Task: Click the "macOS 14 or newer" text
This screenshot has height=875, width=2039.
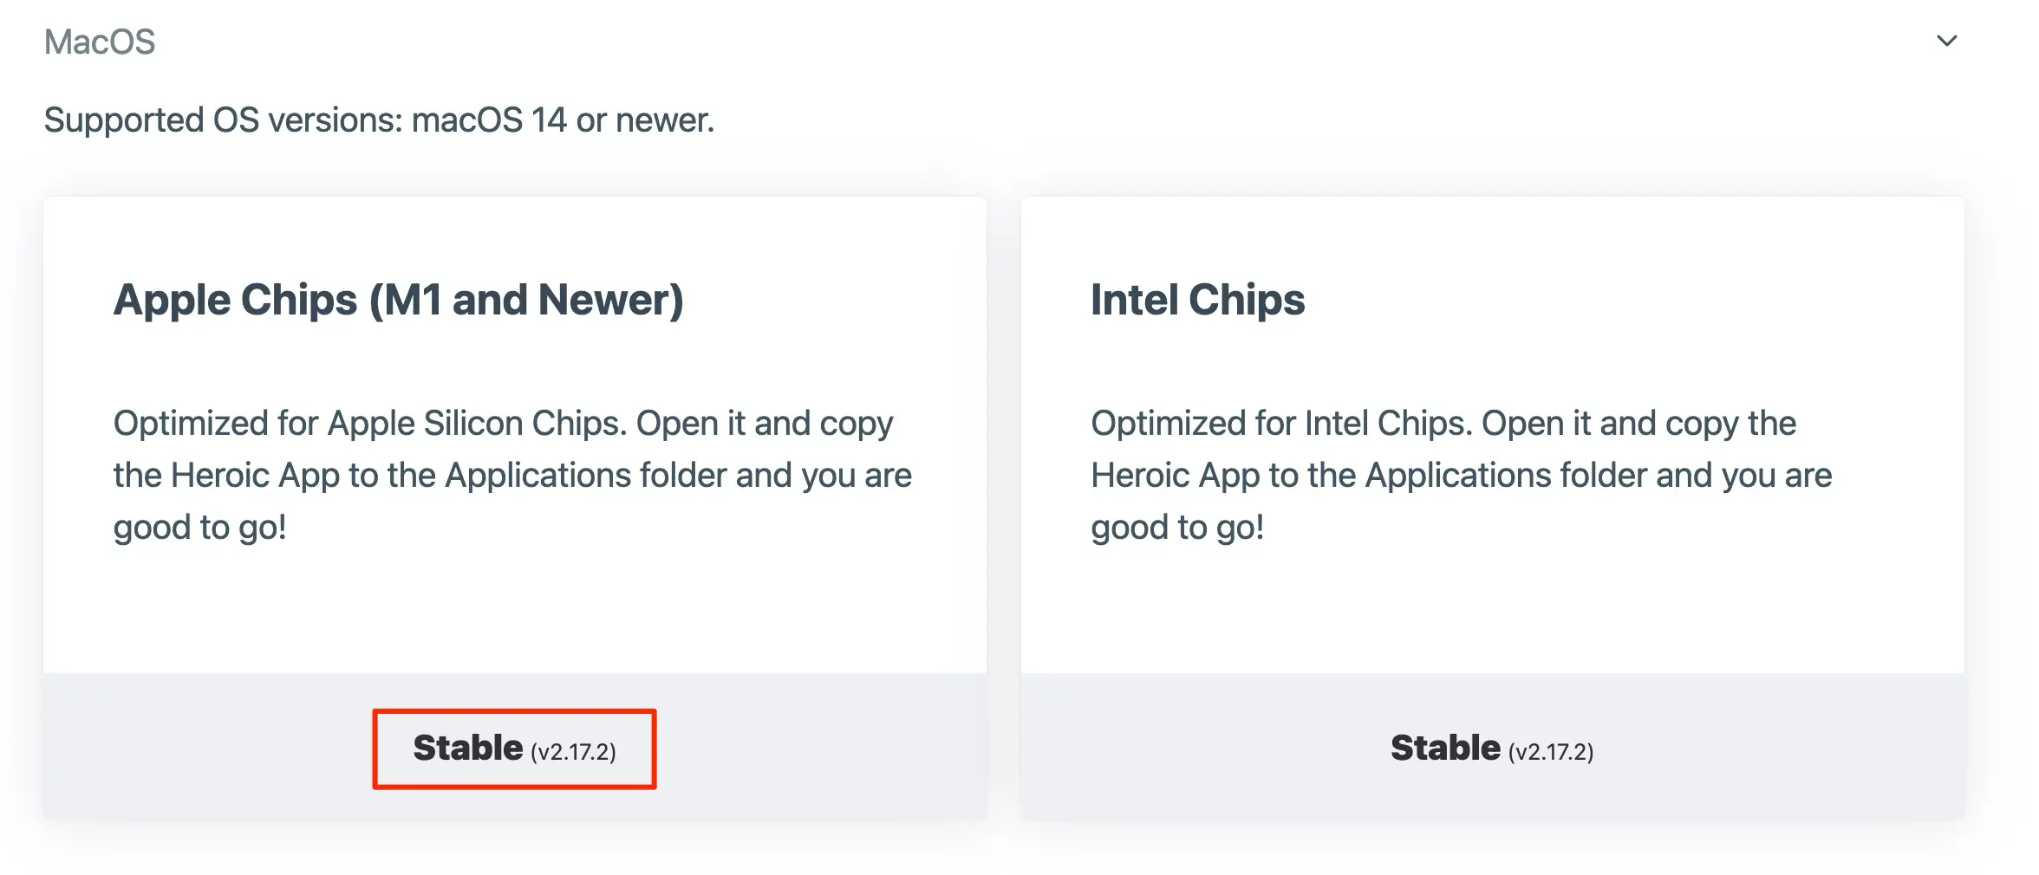Action: [x=563, y=120]
